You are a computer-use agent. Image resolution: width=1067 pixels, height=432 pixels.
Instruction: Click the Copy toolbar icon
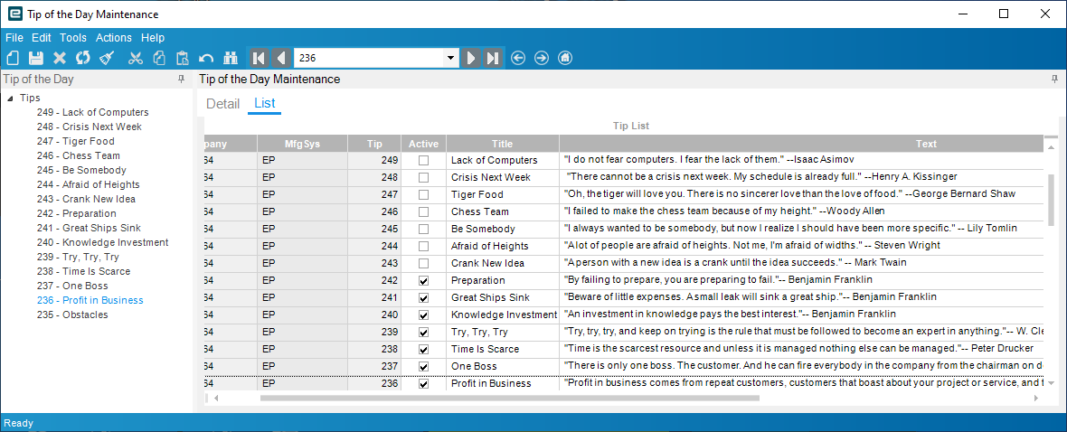pos(158,58)
